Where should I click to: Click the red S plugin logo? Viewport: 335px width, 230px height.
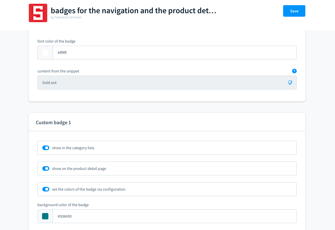point(38,13)
